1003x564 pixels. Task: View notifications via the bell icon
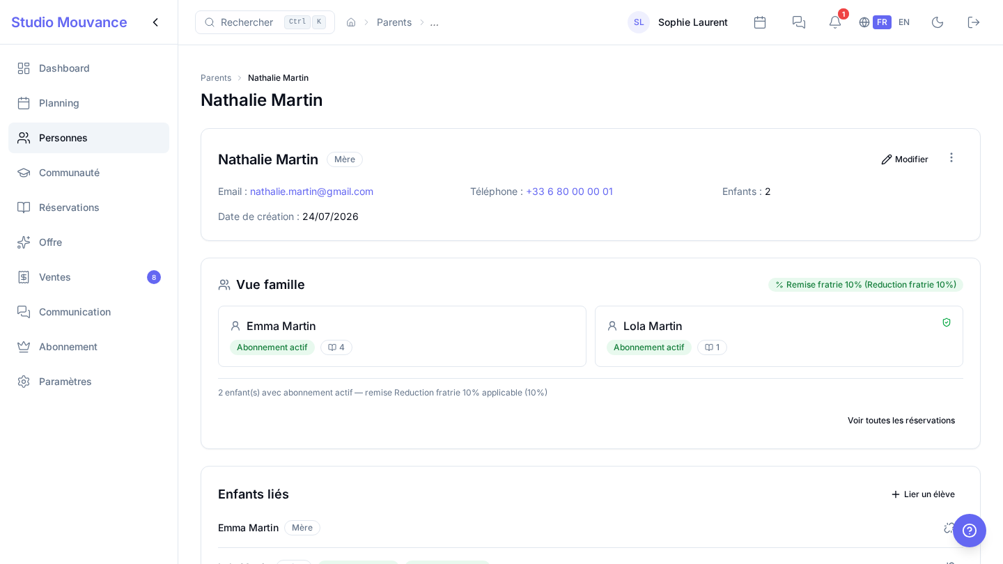[835, 22]
